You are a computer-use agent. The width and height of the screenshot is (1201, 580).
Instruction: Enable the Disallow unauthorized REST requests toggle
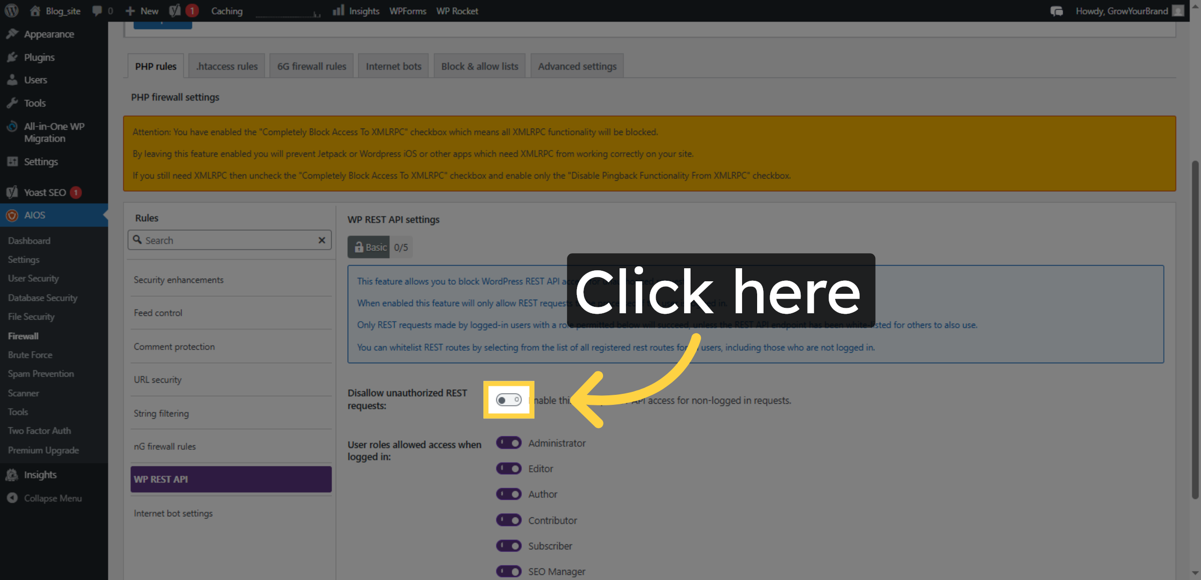[x=508, y=399]
